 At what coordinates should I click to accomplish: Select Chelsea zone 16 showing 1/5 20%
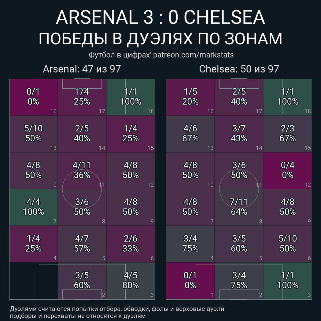190,97
